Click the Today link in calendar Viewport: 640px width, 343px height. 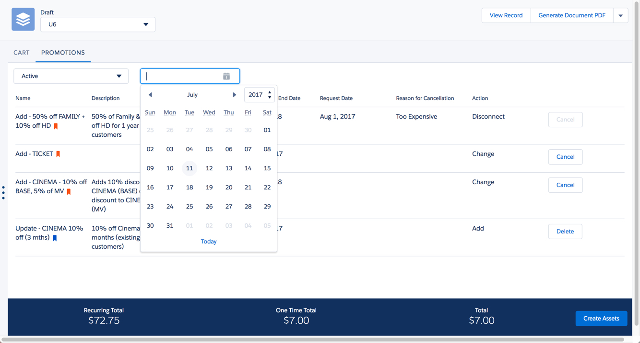point(209,242)
